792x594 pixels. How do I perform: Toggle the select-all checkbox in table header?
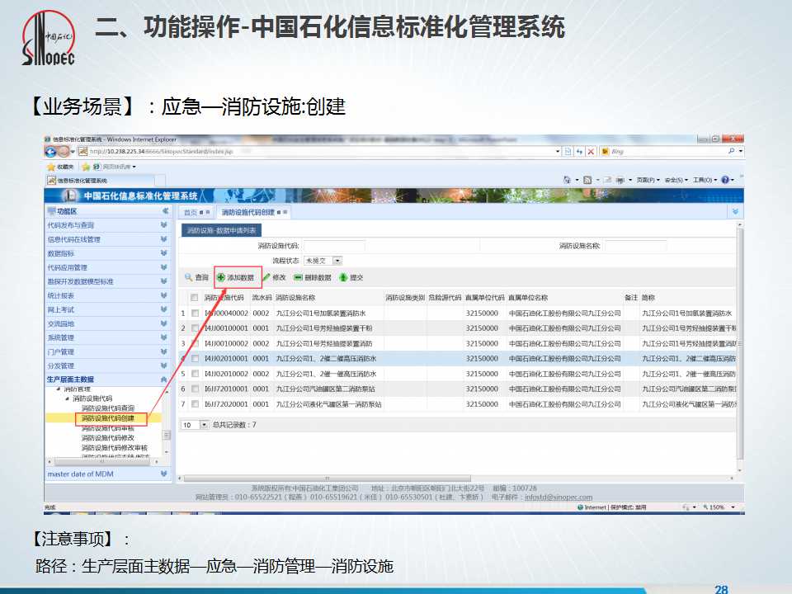point(195,298)
